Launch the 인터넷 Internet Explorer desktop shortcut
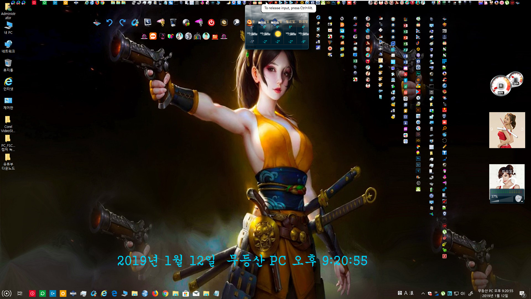The image size is (531, 299). point(8,84)
